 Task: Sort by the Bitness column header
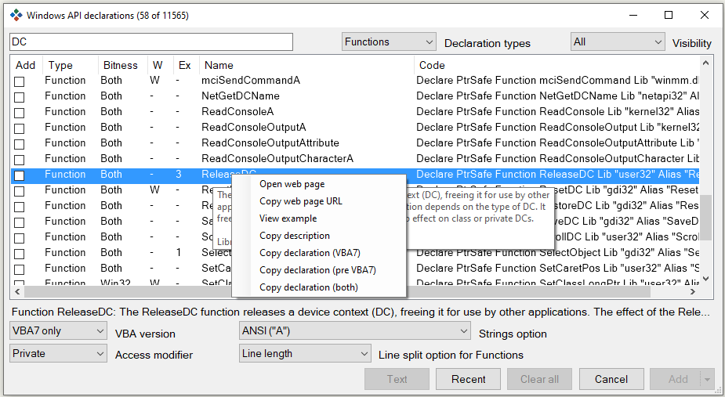click(122, 65)
